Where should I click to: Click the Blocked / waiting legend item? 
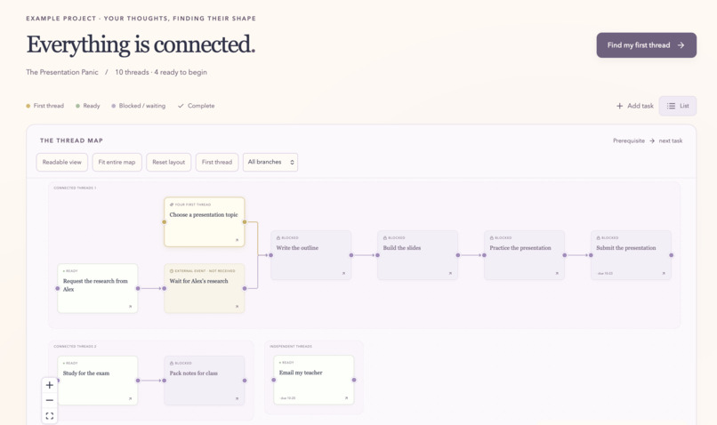(x=139, y=106)
